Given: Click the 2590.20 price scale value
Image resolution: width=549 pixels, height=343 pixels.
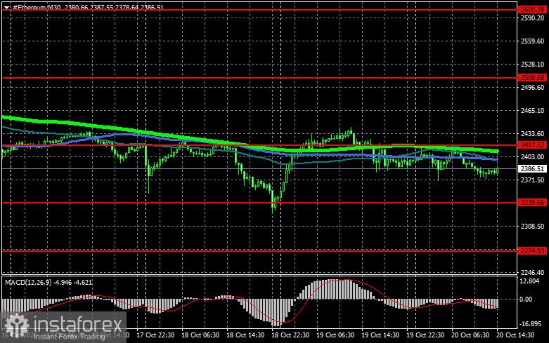Looking at the screenshot, I should (x=533, y=18).
